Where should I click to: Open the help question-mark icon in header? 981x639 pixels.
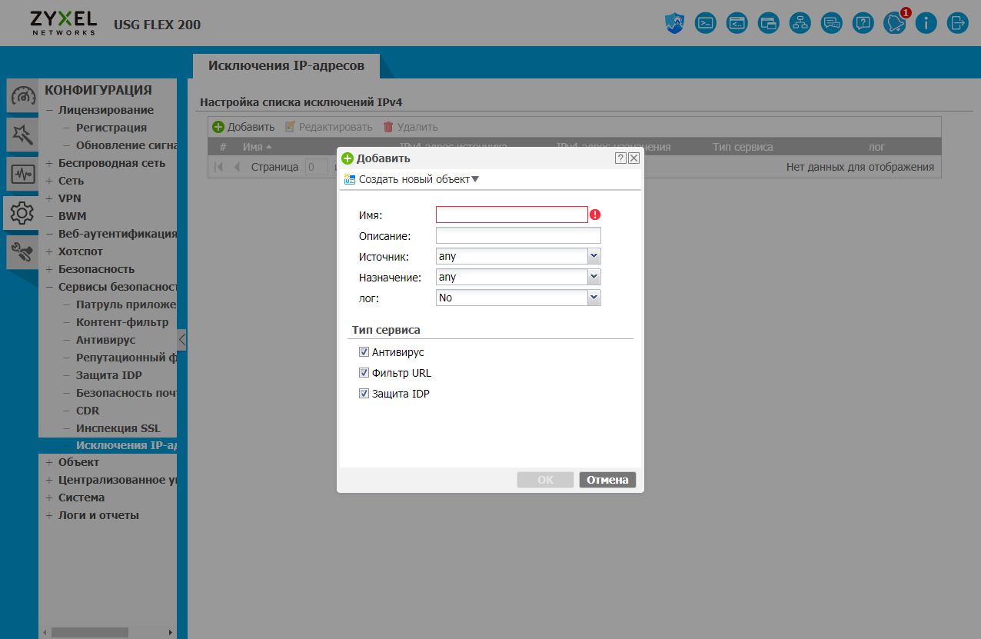click(x=863, y=23)
